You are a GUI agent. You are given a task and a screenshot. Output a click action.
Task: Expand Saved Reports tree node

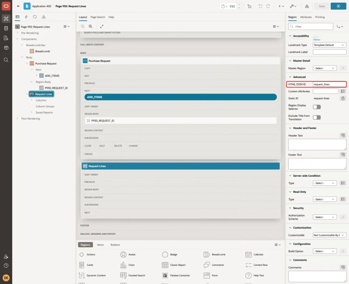coord(32,112)
